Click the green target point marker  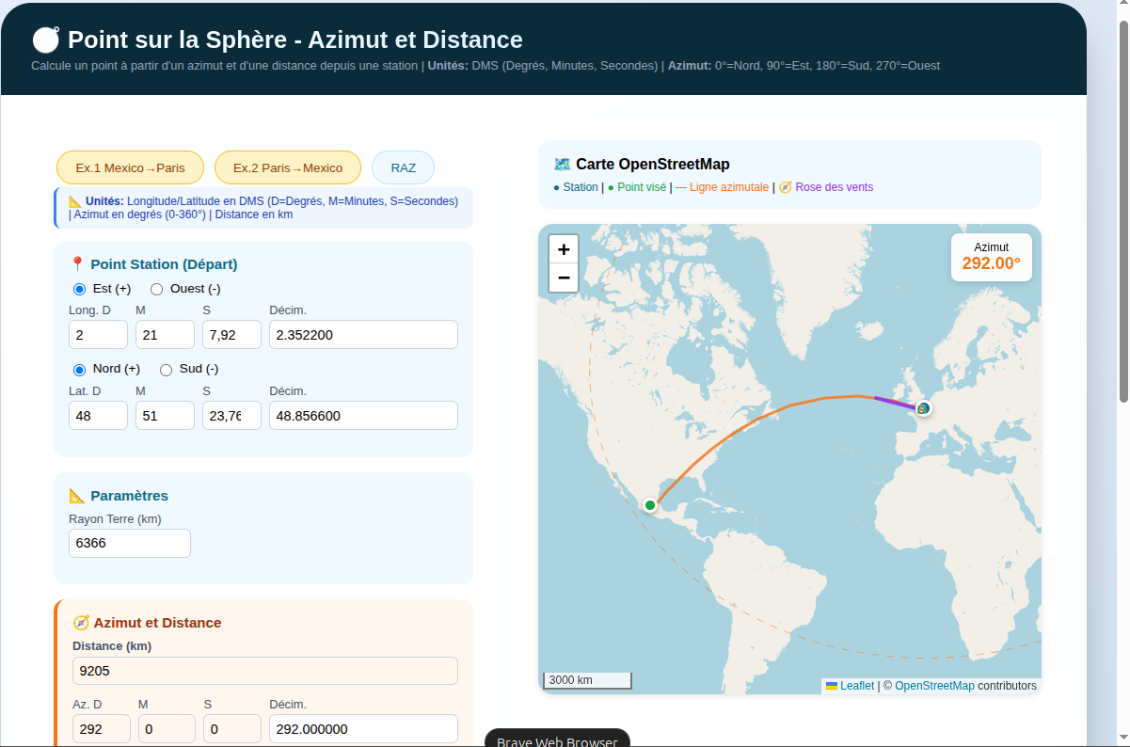pos(650,505)
